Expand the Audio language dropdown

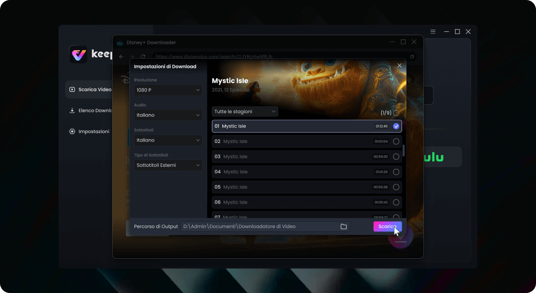[168, 115]
